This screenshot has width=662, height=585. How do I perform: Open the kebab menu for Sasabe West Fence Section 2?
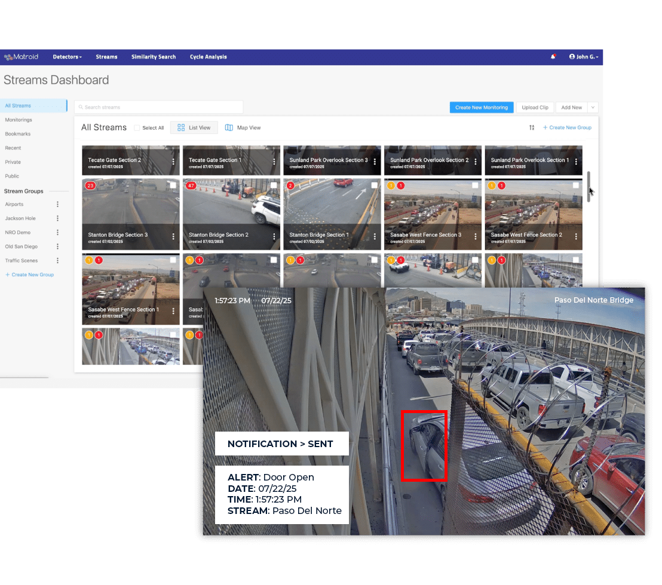(576, 236)
